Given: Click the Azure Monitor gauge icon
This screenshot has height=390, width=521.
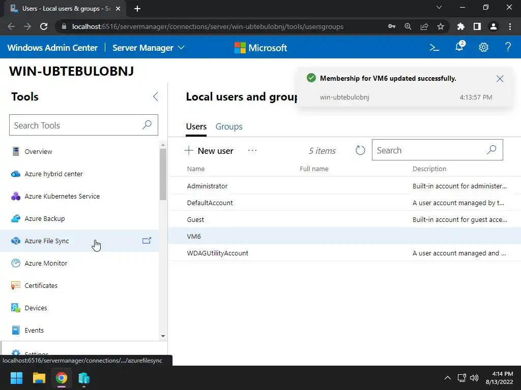Looking at the screenshot, I should (16, 264).
